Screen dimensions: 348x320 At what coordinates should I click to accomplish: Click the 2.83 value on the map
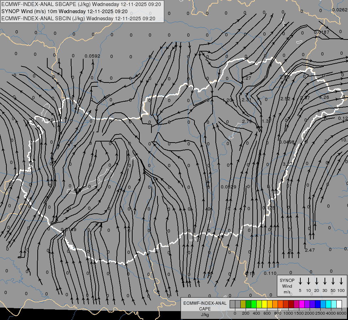pyautogui.click(x=285, y=77)
